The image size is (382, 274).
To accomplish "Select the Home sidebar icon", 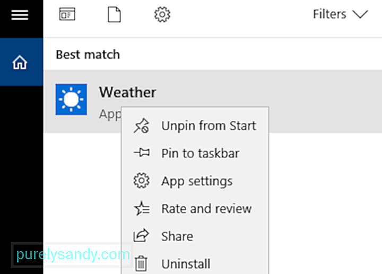I will (x=20, y=62).
